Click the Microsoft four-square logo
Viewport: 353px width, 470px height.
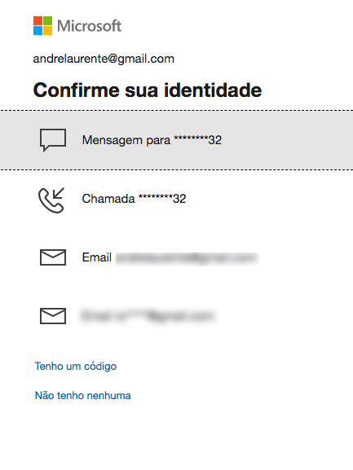(42, 26)
